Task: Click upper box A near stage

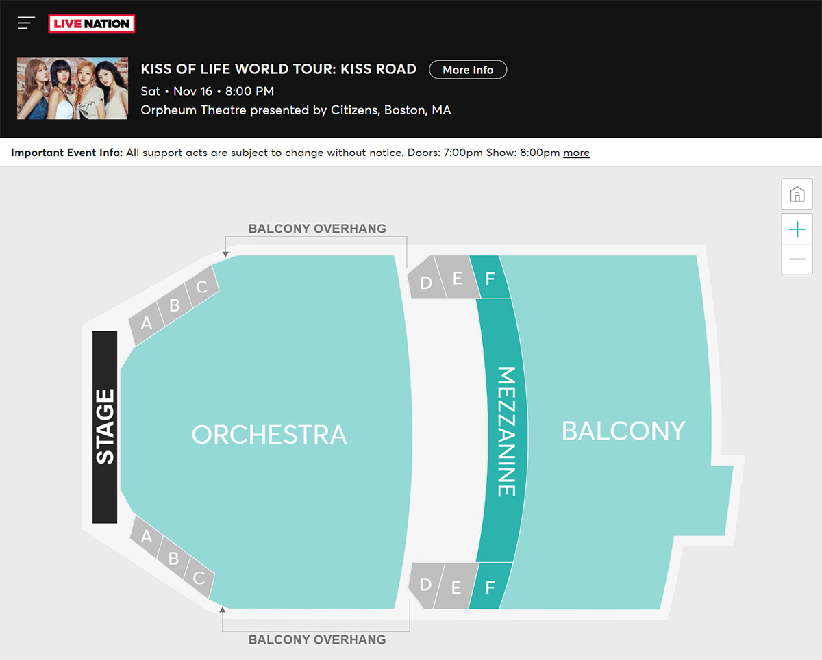Action: click(x=147, y=322)
